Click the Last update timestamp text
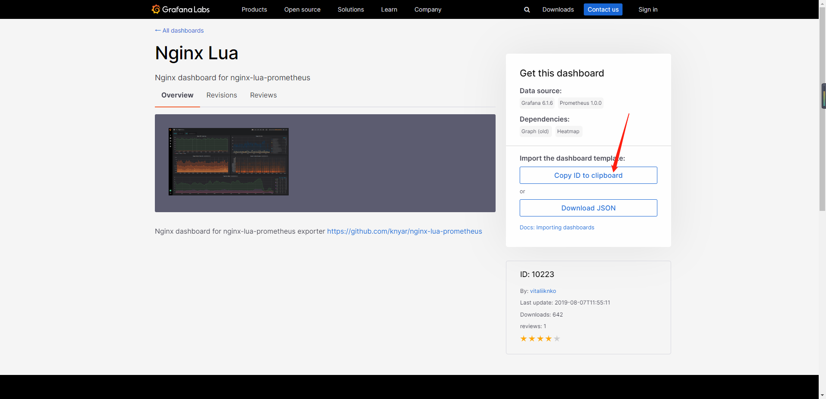This screenshot has height=399, width=826. pyautogui.click(x=565, y=303)
